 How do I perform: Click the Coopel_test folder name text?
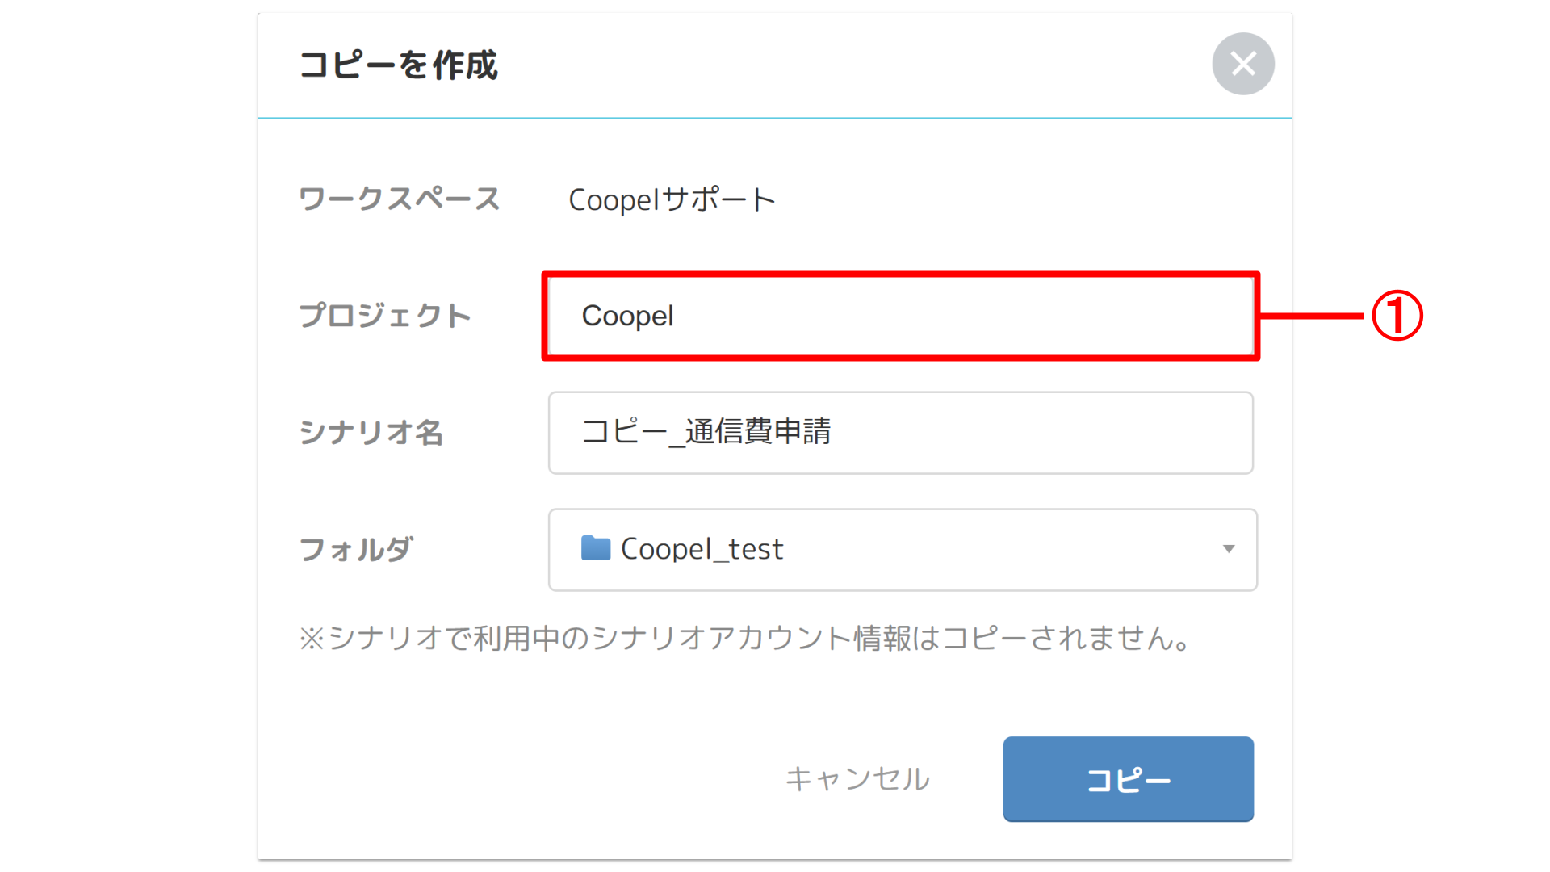(x=702, y=549)
